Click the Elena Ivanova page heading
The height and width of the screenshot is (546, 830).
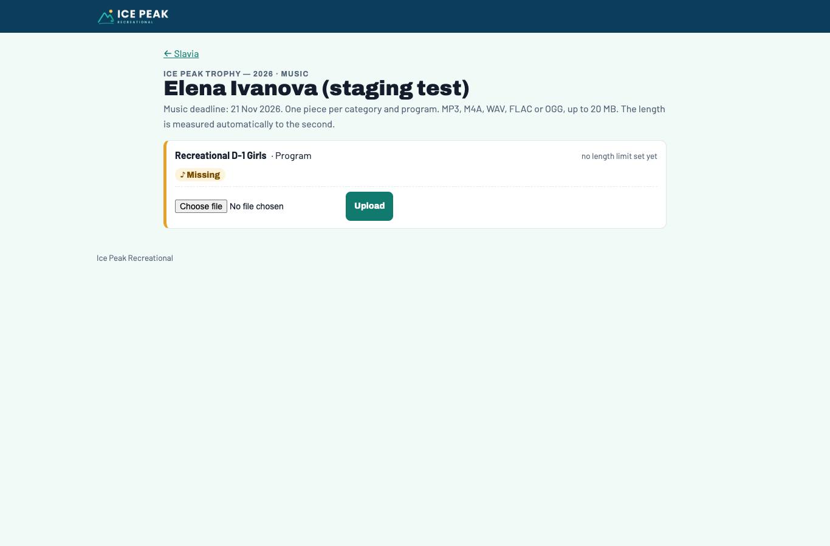pyautogui.click(x=317, y=89)
